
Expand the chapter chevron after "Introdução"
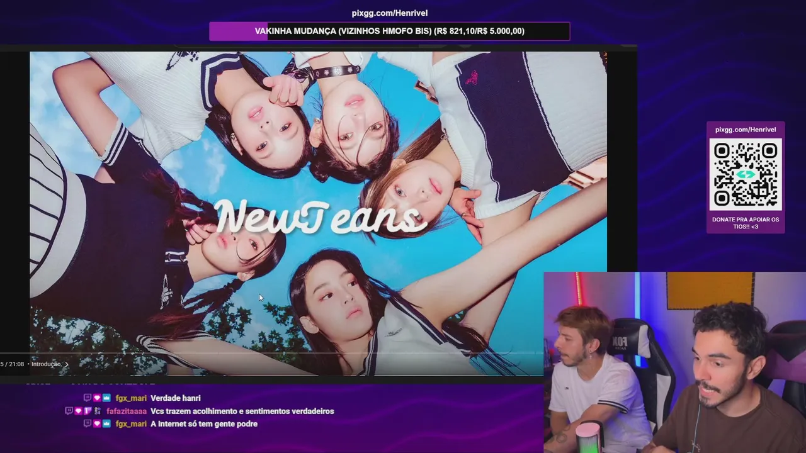pos(66,364)
